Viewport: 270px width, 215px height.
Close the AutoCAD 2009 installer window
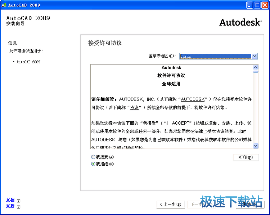[x=265, y=5]
